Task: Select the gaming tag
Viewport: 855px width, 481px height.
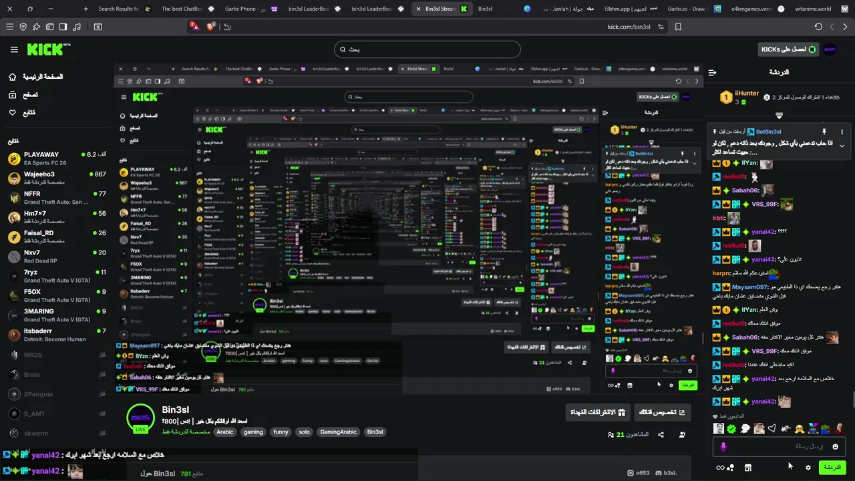Action: [x=253, y=432]
